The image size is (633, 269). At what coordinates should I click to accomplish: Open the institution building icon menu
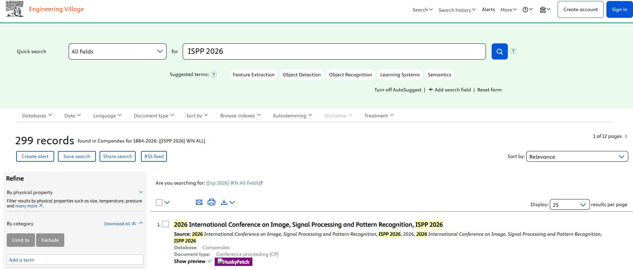(545, 10)
